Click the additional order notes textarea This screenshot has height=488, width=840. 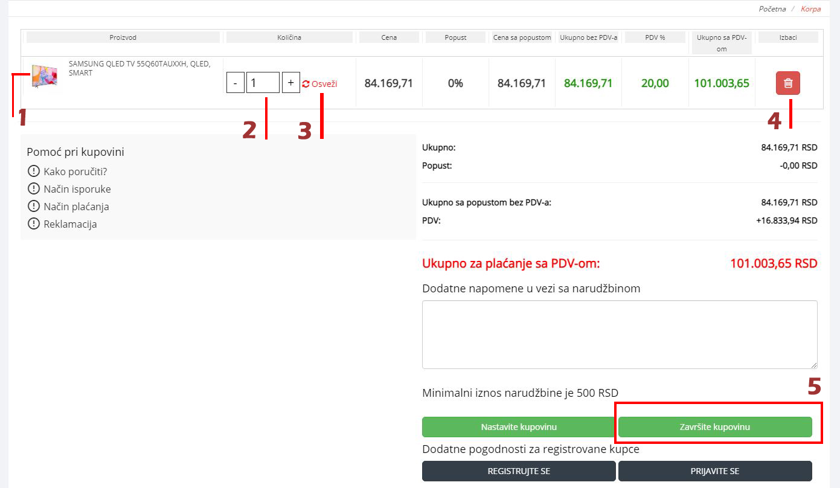620,334
